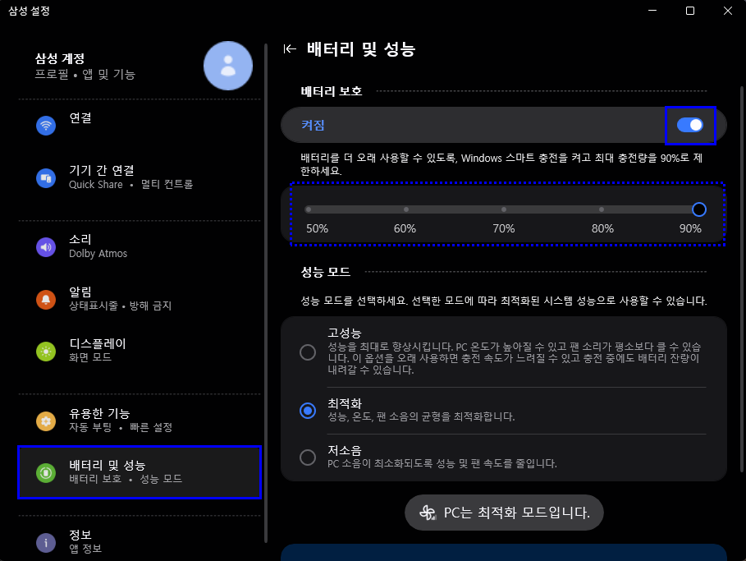Choose the 저소음 low-noise mode option
Image resolution: width=746 pixels, height=561 pixels.
tap(308, 457)
